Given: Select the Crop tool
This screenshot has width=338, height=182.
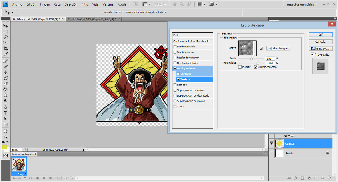Looking at the screenshot, I should pyautogui.click(x=6, y=49).
